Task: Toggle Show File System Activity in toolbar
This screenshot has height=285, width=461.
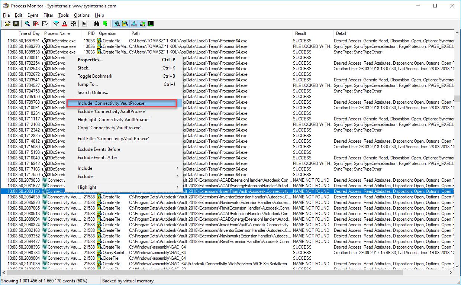Action: (125, 24)
